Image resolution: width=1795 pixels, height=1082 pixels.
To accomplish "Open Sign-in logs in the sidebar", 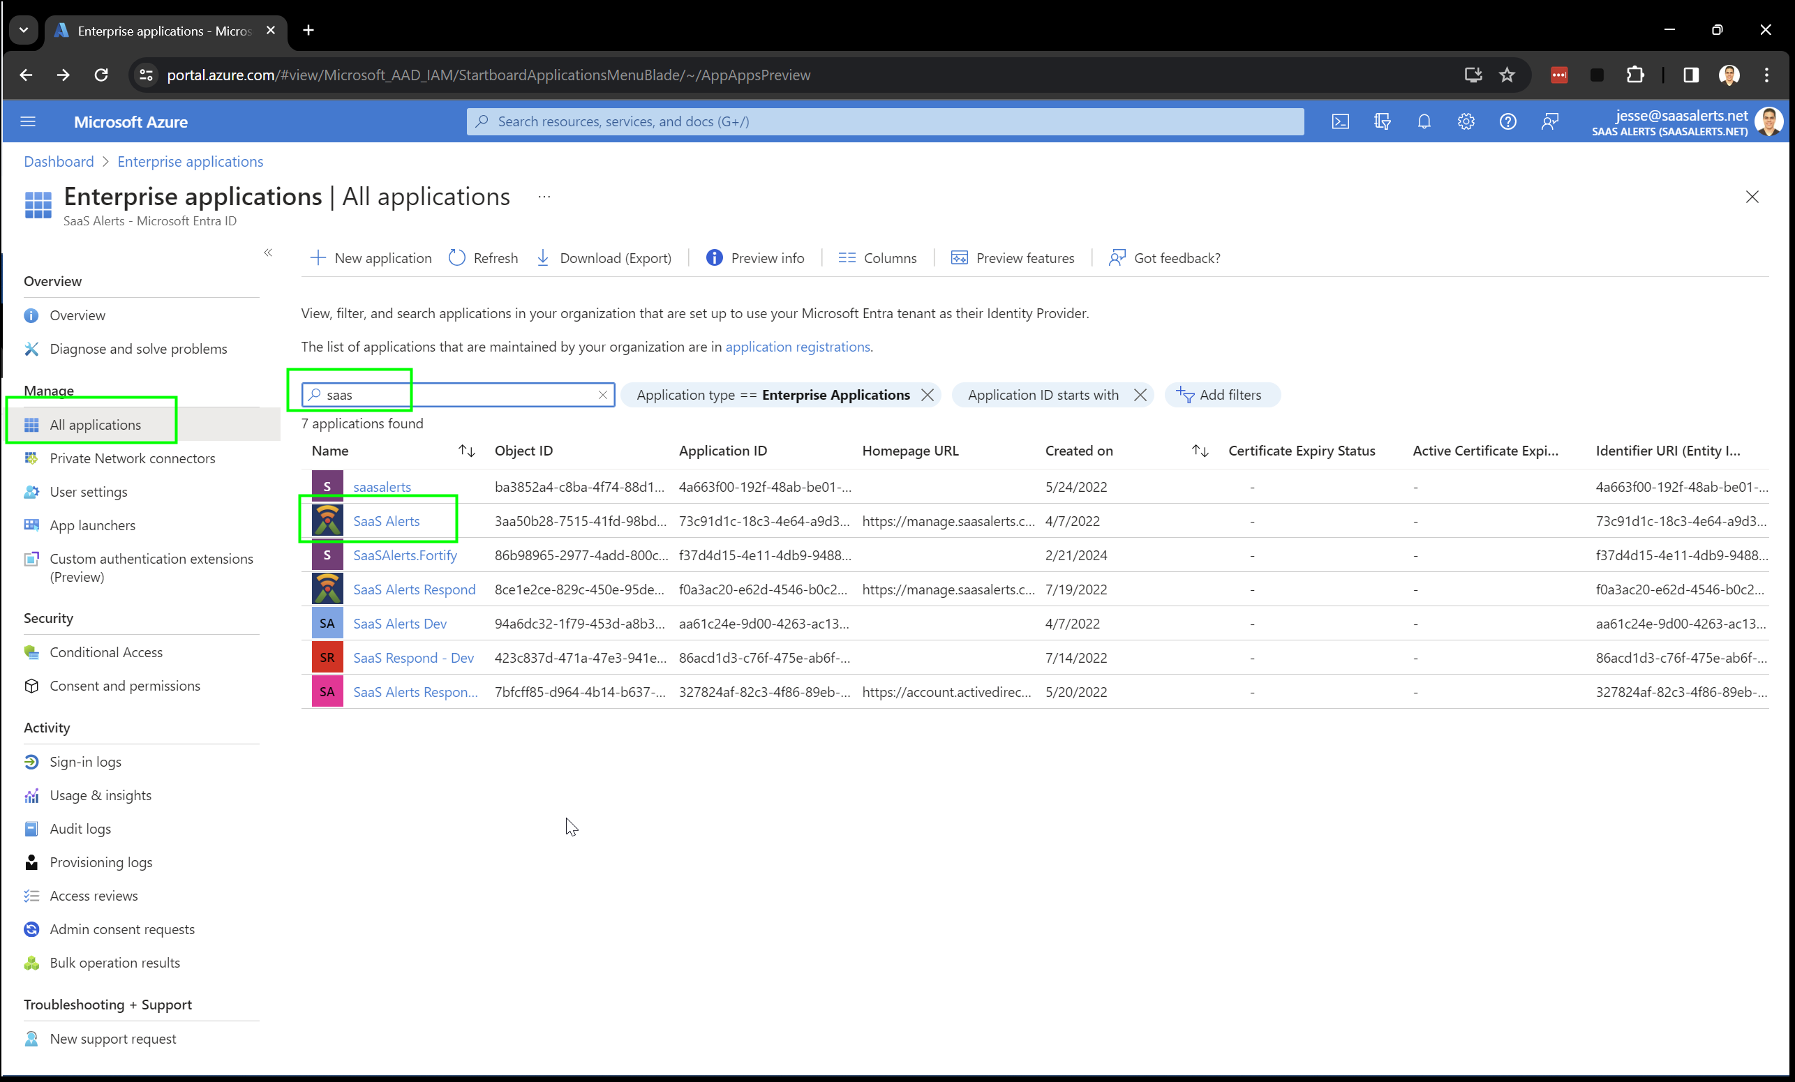I will 85,762.
